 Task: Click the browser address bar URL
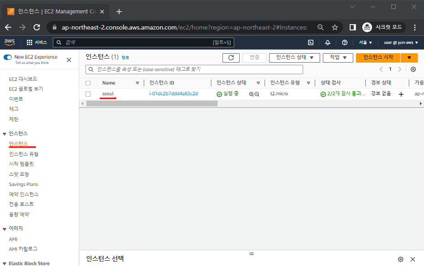click(x=184, y=27)
